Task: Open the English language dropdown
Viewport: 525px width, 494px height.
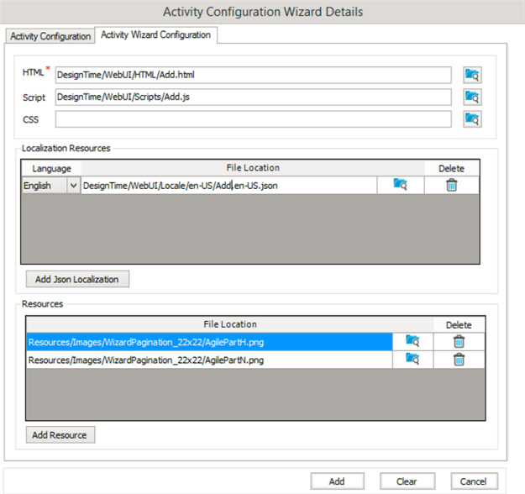Action: pos(74,185)
